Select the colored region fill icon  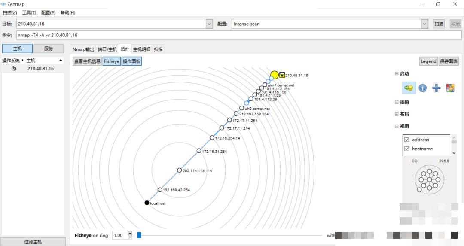(x=450, y=88)
